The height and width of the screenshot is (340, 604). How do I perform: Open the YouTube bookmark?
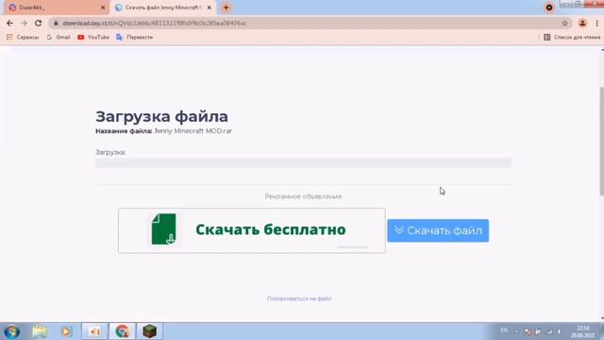[x=93, y=38]
